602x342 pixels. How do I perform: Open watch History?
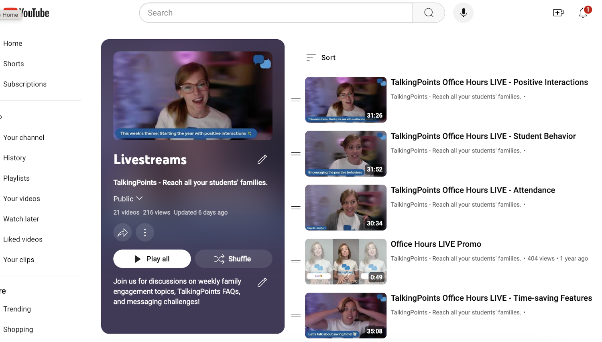14,158
